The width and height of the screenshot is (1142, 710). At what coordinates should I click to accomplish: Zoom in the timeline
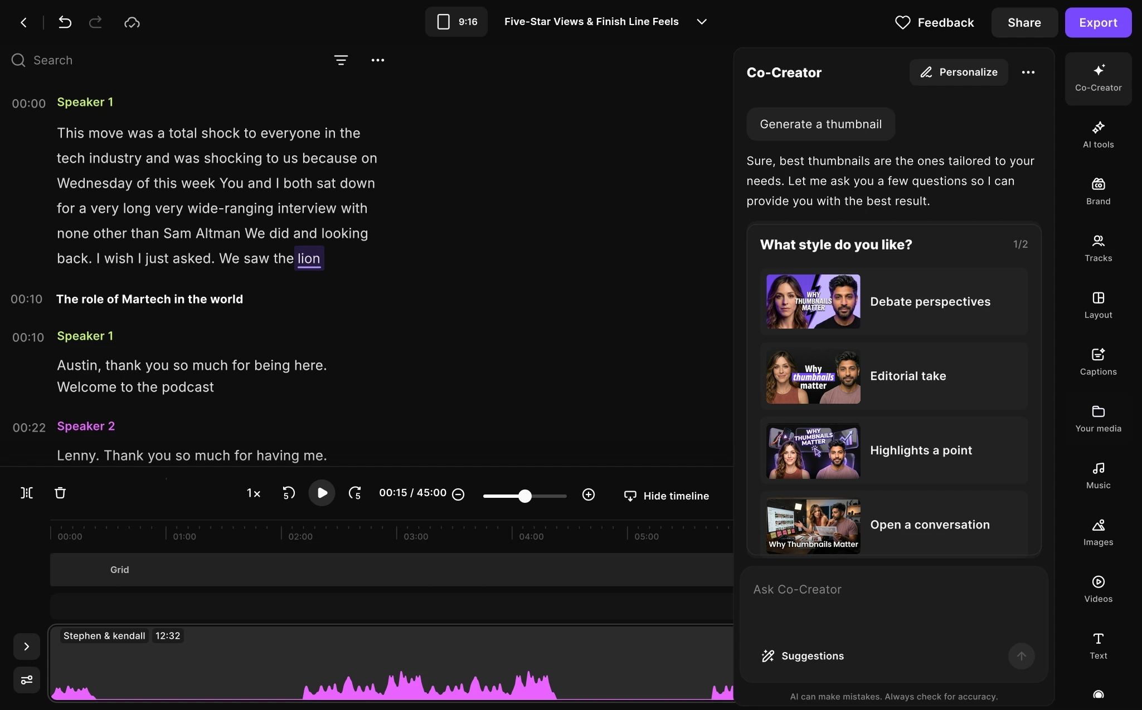(589, 494)
